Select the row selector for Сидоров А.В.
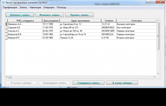The width and height of the screenshot is (166, 106). (x=6, y=28)
